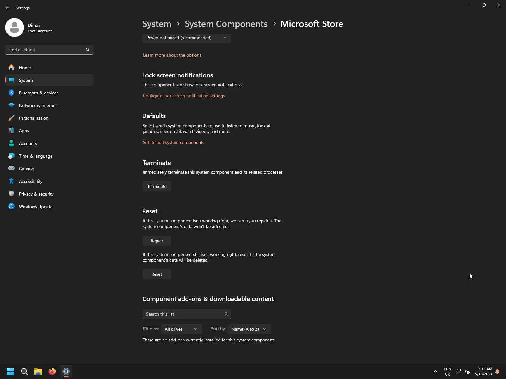Image resolution: width=506 pixels, height=379 pixels.
Task: Expand the Power optimized dropdown
Action: (x=187, y=38)
